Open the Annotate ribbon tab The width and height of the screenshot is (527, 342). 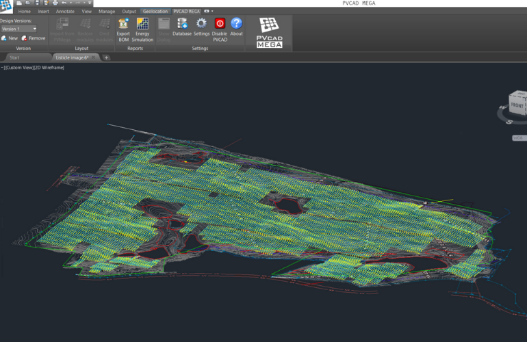point(66,12)
